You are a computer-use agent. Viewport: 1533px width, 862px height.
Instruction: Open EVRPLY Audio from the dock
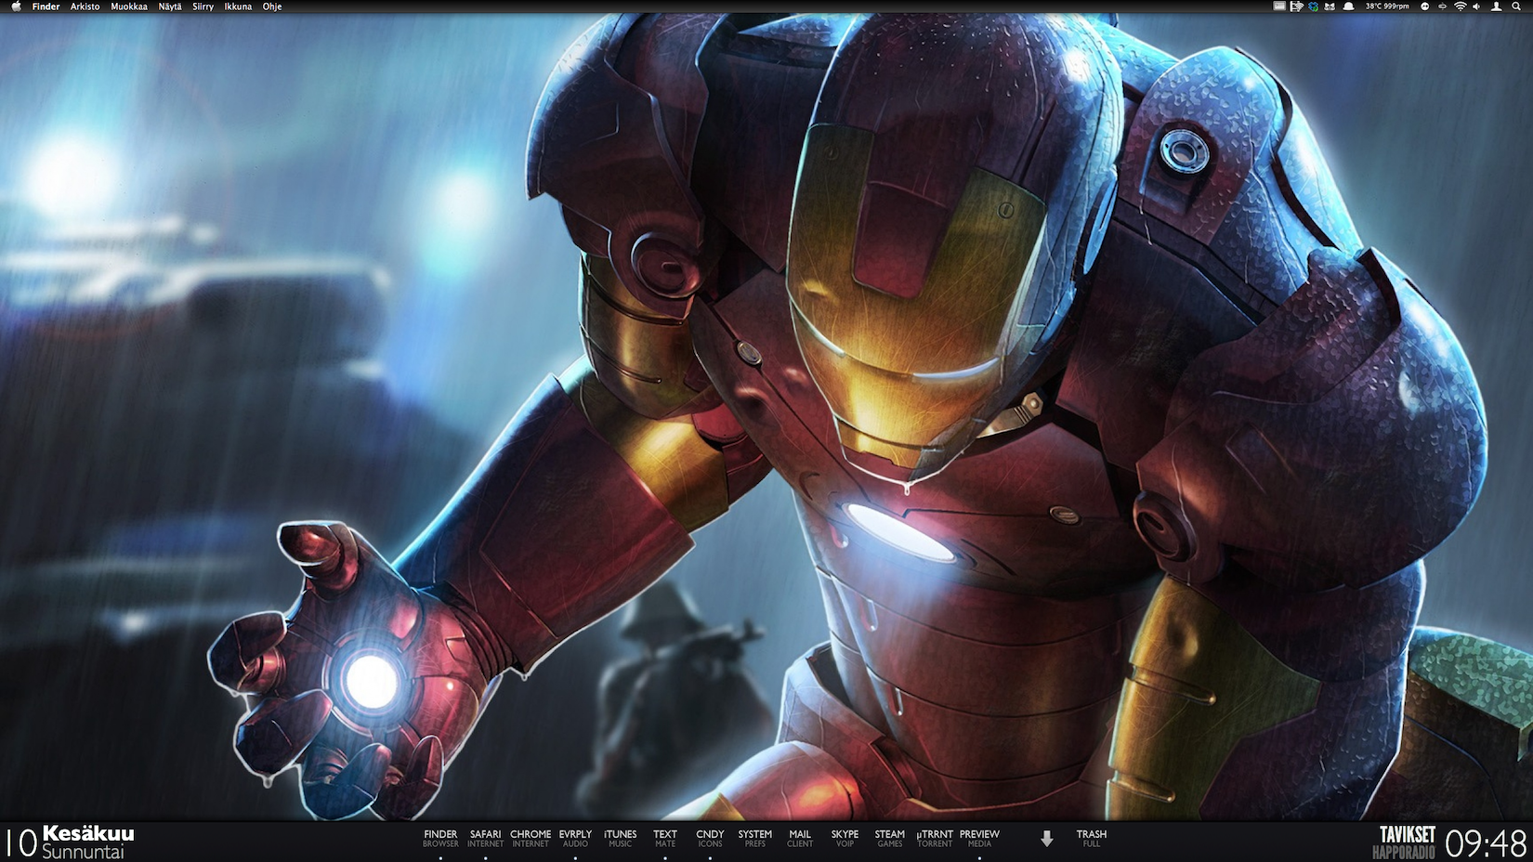pyautogui.click(x=575, y=839)
